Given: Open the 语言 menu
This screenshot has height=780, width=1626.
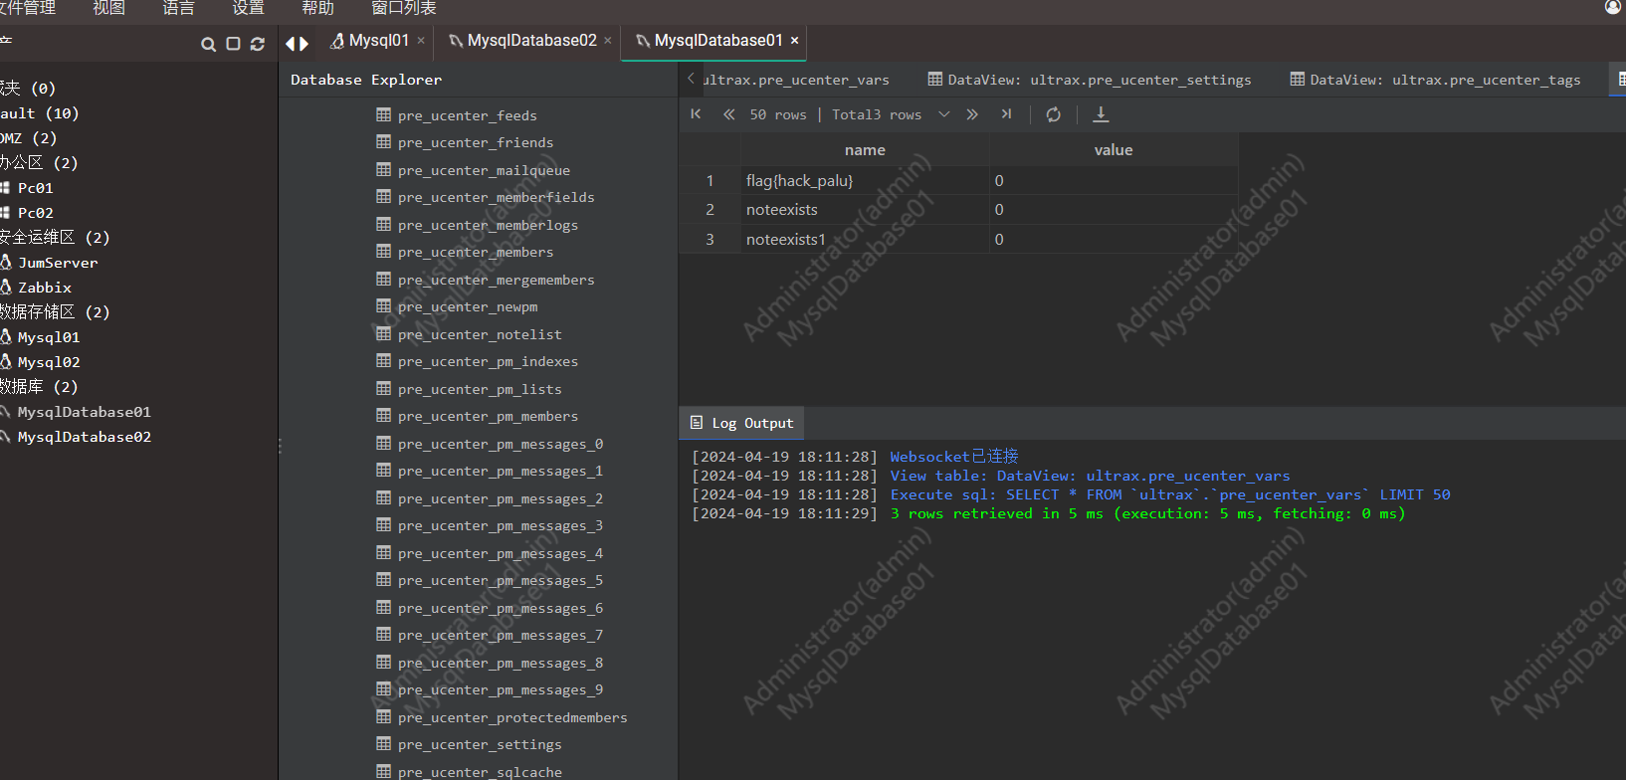Looking at the screenshot, I should click(x=178, y=8).
